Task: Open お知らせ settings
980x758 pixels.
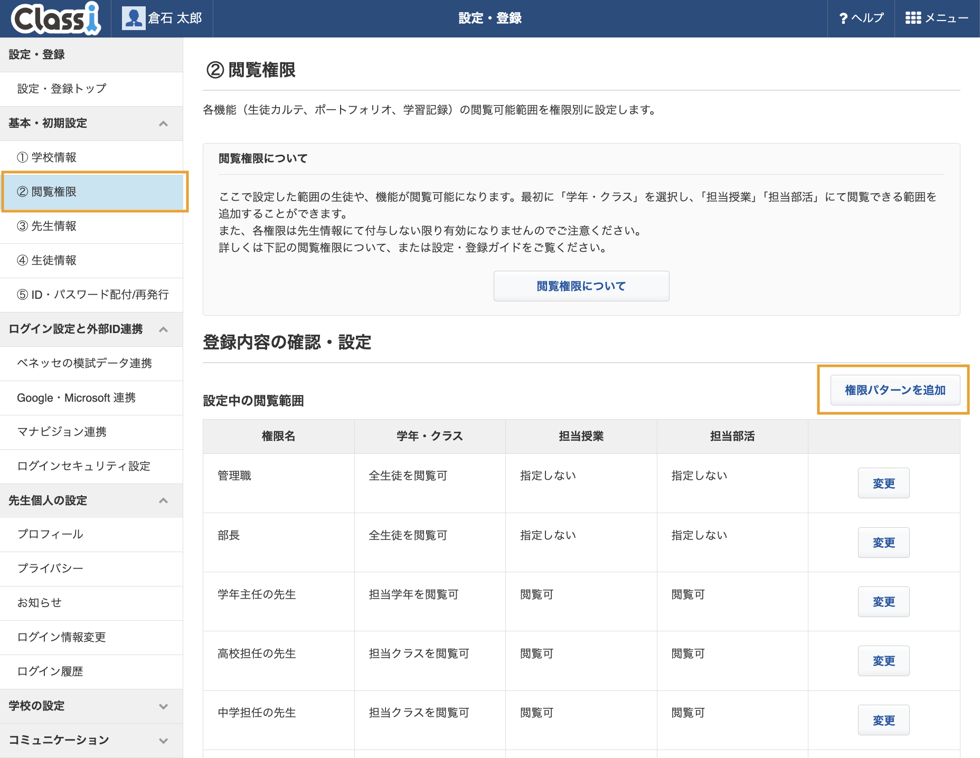Action: point(91,603)
